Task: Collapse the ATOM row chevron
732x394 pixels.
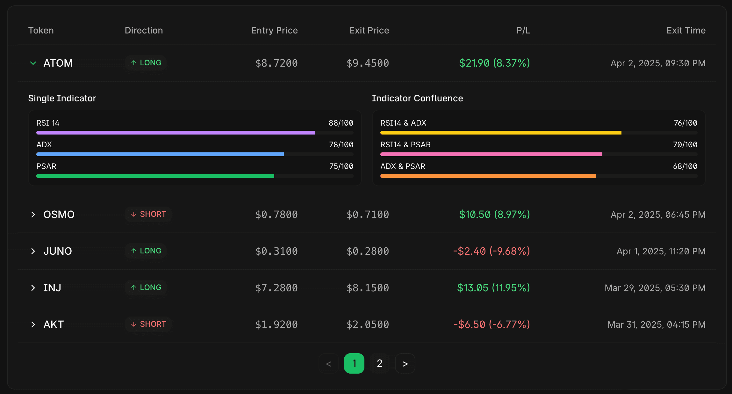Action: 33,63
